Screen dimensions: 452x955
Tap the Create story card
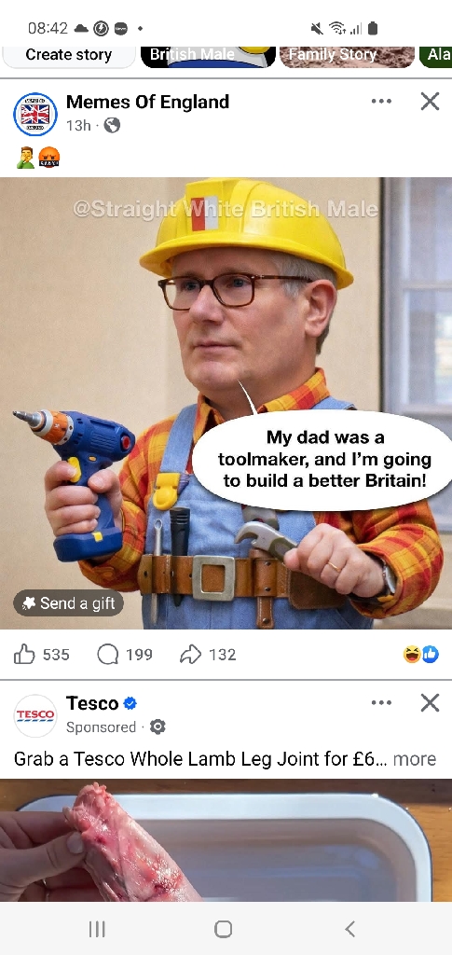(x=69, y=56)
